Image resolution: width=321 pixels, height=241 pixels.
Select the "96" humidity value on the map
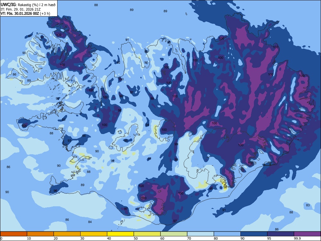pos(55,191)
